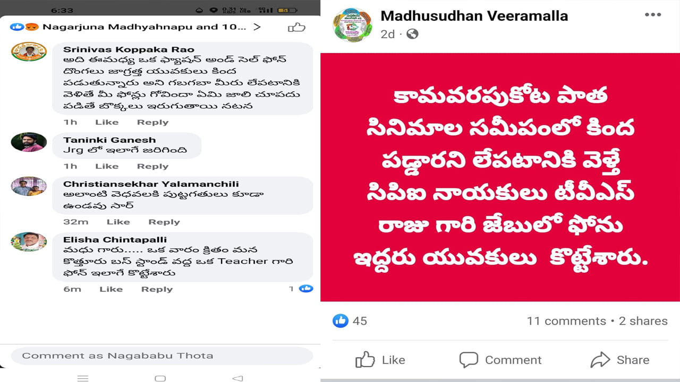Like Christiansekhar Yalamanchili's comment

point(118,222)
